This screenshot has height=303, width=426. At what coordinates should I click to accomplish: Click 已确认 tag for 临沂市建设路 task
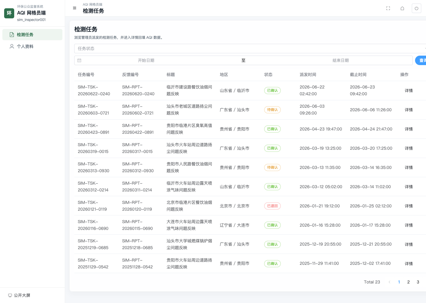pos(272,91)
